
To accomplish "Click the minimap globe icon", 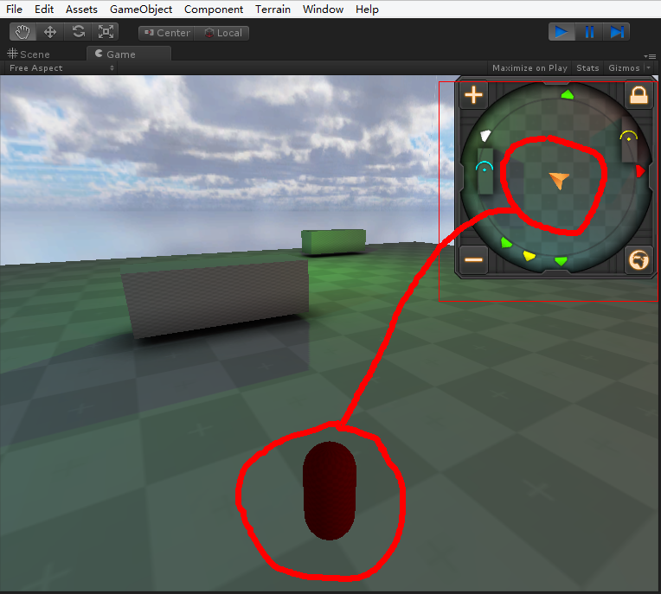I will tap(639, 259).
